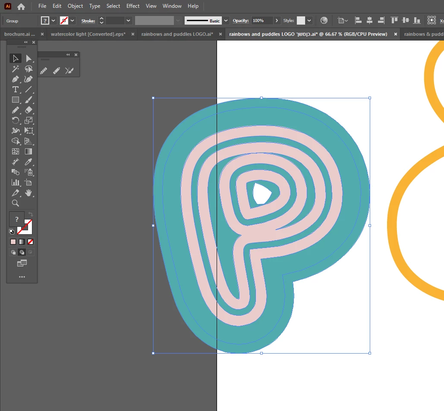
Task: Adjust Stroke weight stepper arrows
Action: click(x=102, y=21)
